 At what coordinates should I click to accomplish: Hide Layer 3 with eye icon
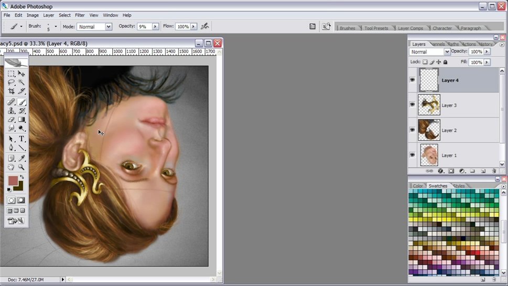click(412, 104)
